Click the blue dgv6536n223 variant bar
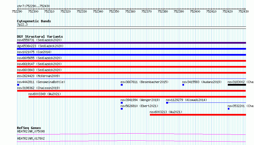This screenshot has height=145, width=254. (x=131, y=49)
